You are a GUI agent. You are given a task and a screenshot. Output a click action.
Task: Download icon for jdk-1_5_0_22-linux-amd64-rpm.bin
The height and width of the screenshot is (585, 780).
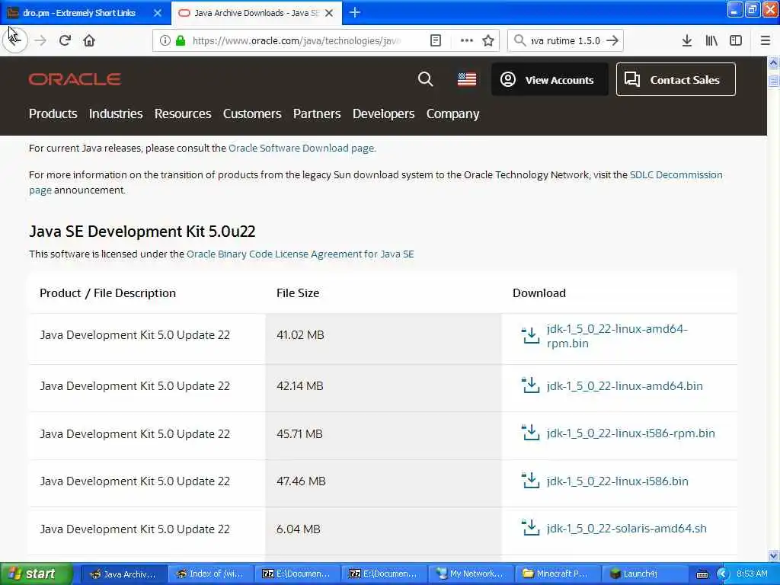[x=531, y=336]
